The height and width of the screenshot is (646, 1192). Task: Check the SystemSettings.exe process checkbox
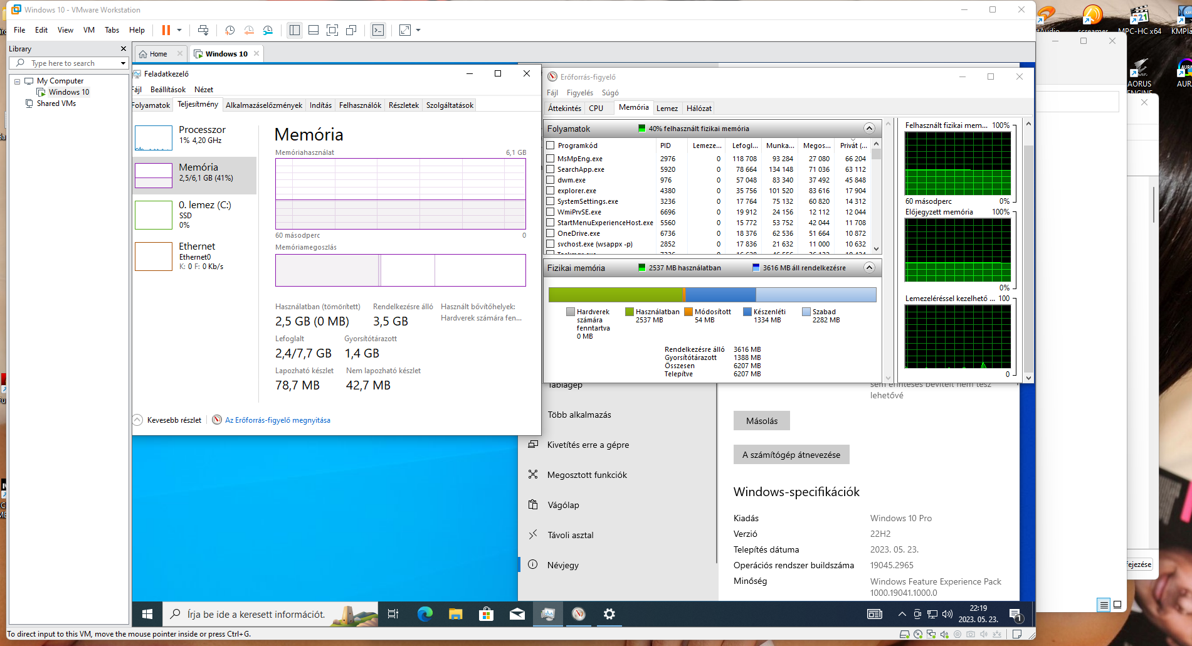(551, 201)
